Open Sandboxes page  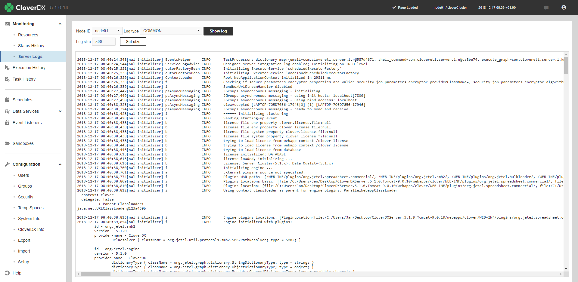[23, 143]
